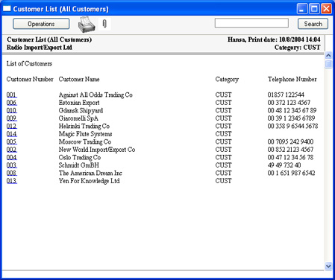Click the 'List of Customers' heading
335x280 pixels.
(x=29, y=63)
